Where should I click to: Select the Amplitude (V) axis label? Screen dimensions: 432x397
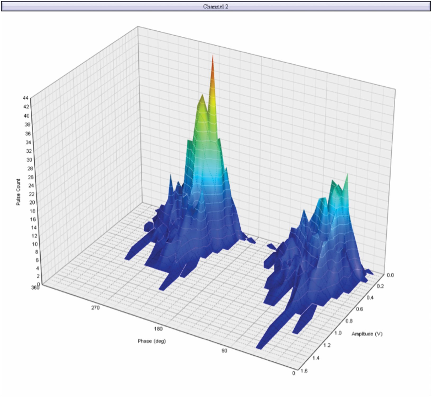point(367,334)
